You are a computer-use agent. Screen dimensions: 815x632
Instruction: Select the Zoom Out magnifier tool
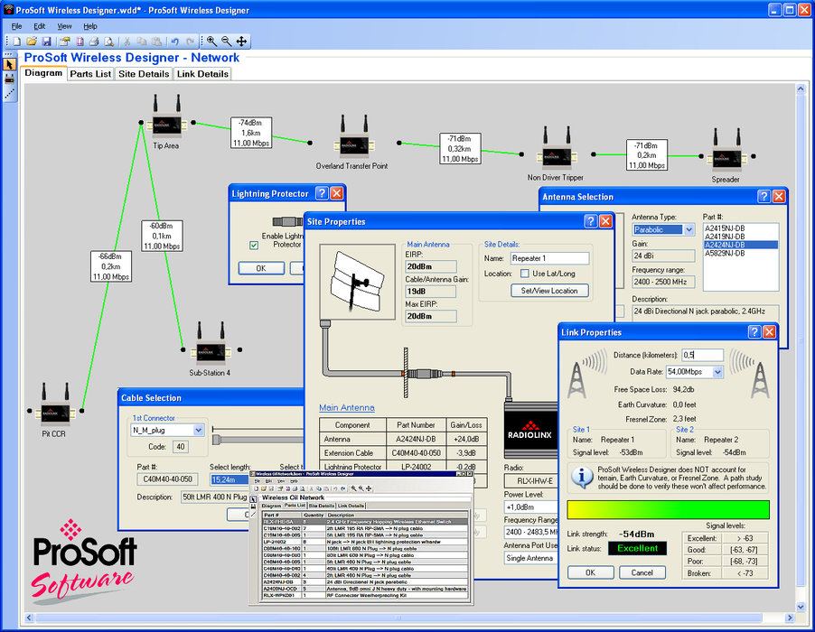click(227, 42)
